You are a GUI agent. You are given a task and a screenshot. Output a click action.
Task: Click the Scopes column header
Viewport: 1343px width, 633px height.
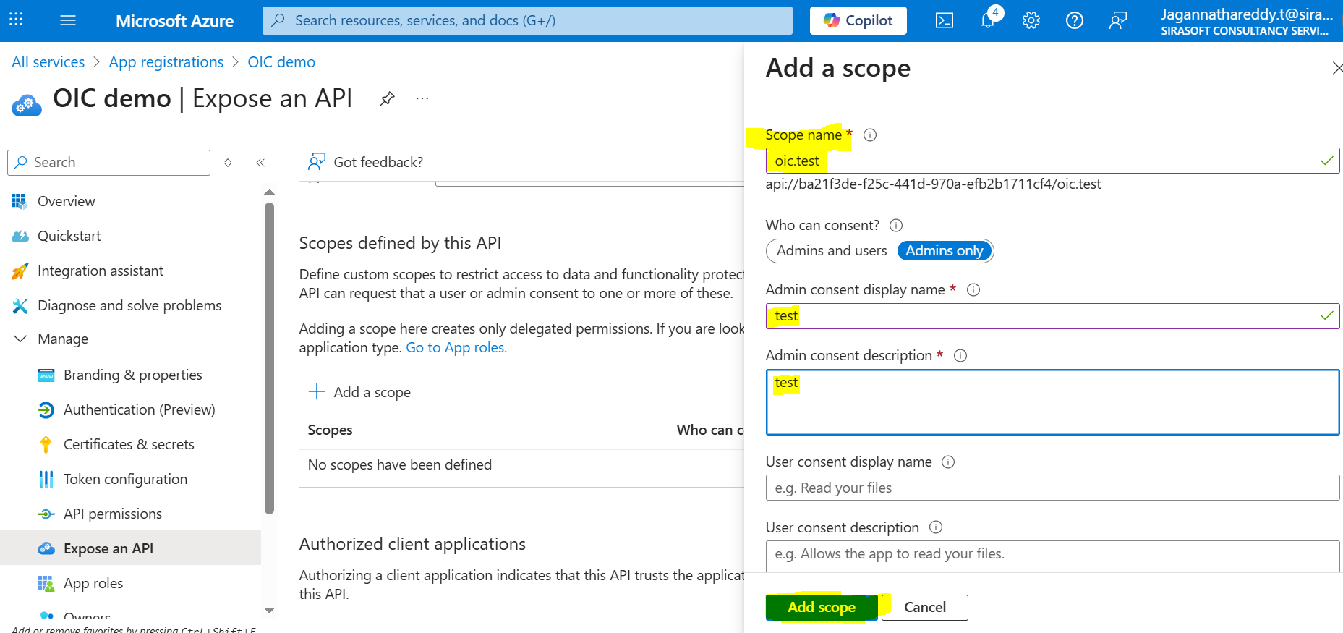coord(330,430)
